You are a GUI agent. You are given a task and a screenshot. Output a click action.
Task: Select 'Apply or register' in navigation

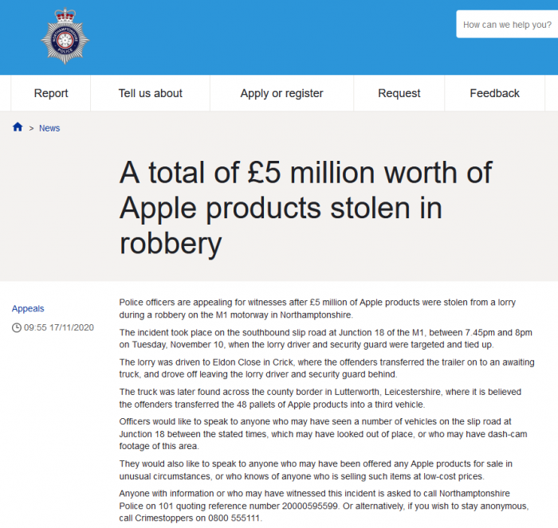click(x=281, y=93)
